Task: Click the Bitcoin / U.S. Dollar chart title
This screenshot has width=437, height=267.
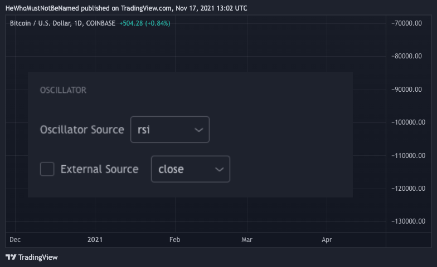Action: [62, 23]
